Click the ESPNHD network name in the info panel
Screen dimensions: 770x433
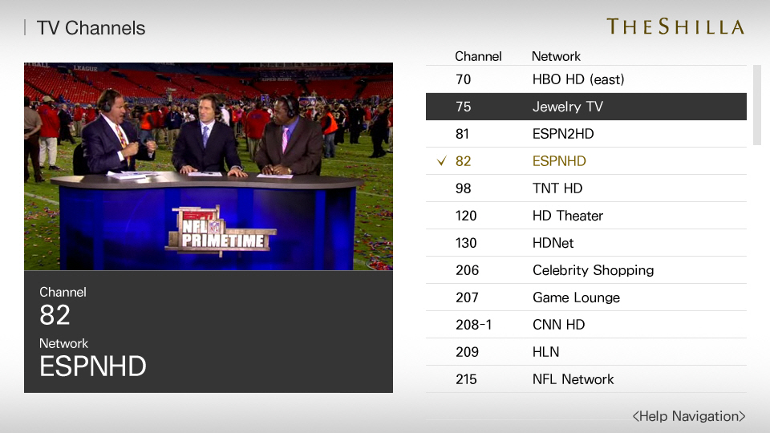point(93,366)
